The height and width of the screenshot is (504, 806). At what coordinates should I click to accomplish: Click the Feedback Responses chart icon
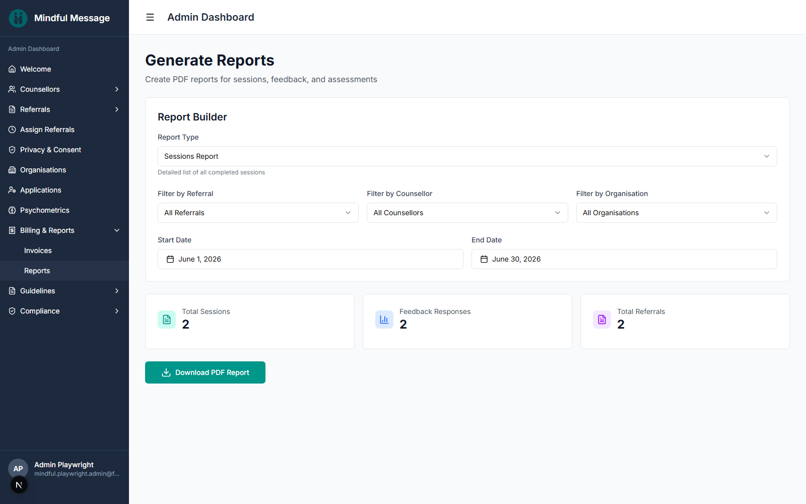coord(384,320)
